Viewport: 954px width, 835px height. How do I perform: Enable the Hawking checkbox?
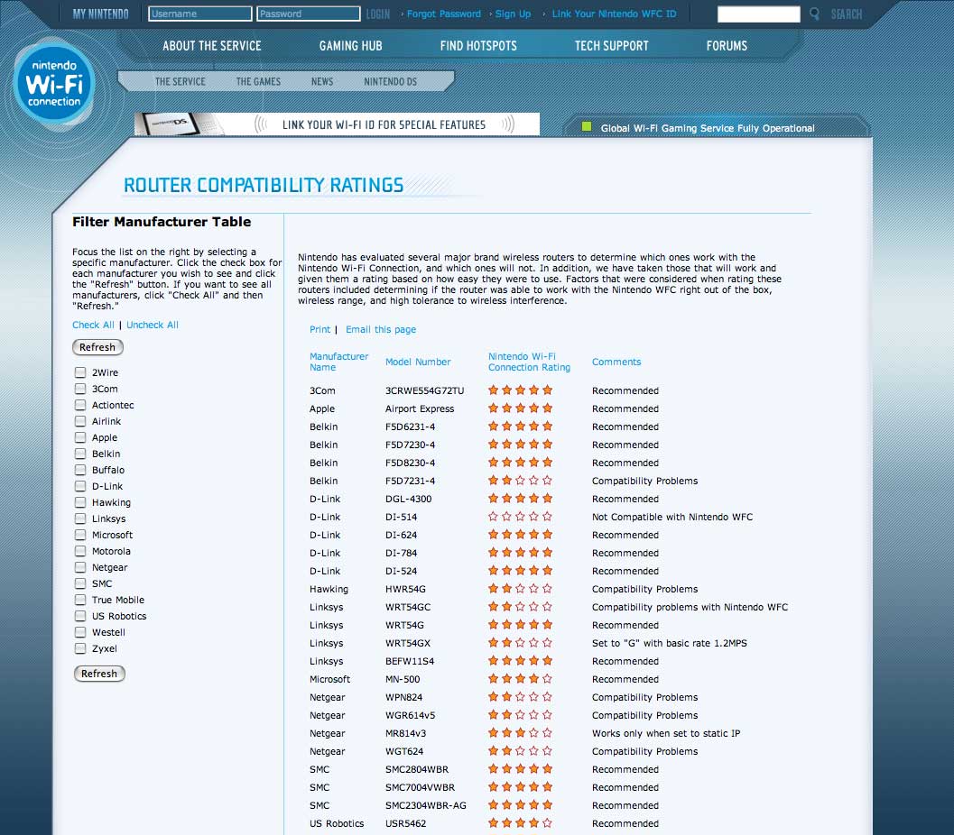tap(80, 502)
